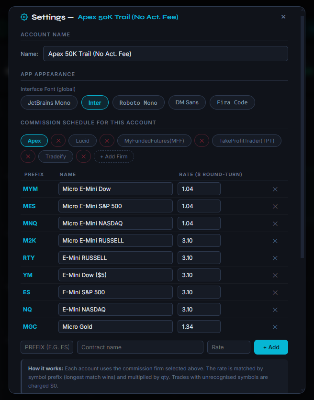
Task: Delete the ES commission row
Action: coord(275,293)
